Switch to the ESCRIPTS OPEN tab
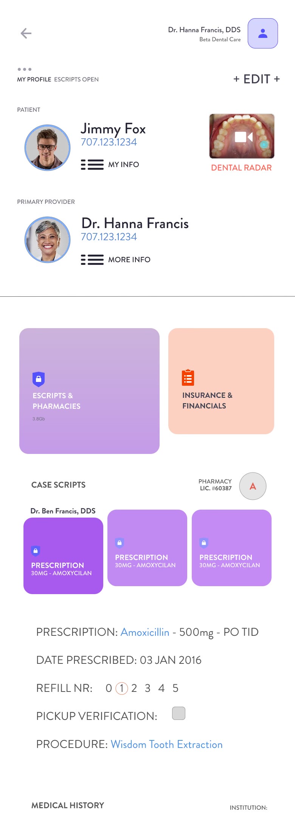 point(76,80)
